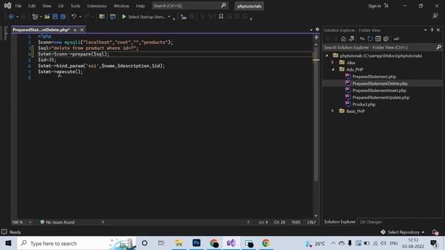Click the editor split plus icon
The width and height of the screenshot is (445, 250).
point(316,37)
